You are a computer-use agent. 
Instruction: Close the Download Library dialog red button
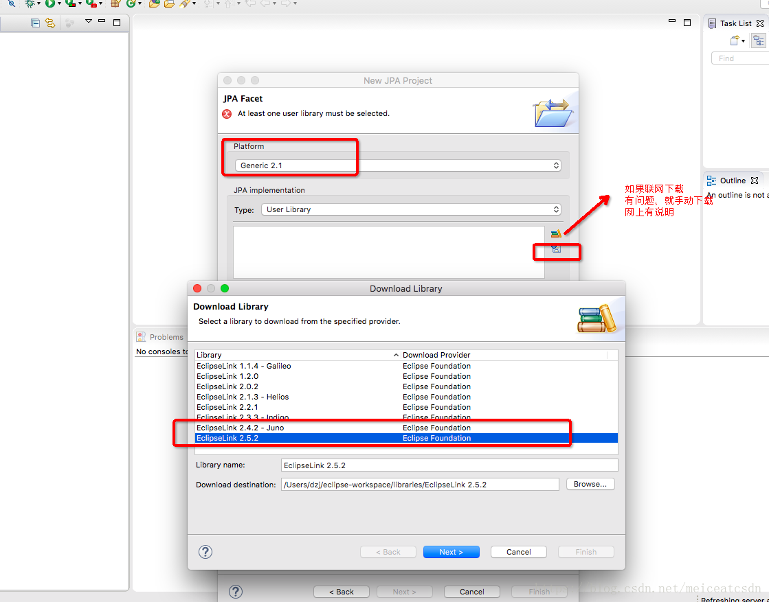[x=197, y=288]
